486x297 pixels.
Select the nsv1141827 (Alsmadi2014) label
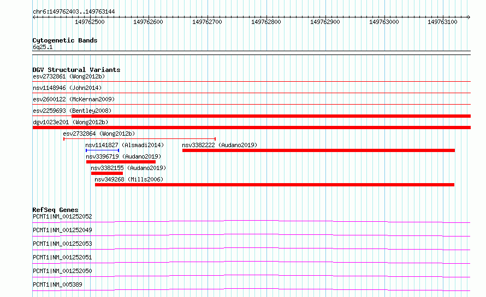point(125,145)
